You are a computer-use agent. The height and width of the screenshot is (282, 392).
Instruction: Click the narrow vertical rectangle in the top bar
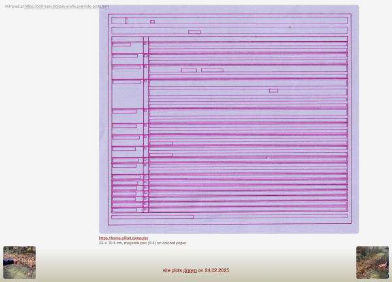tap(126, 21)
